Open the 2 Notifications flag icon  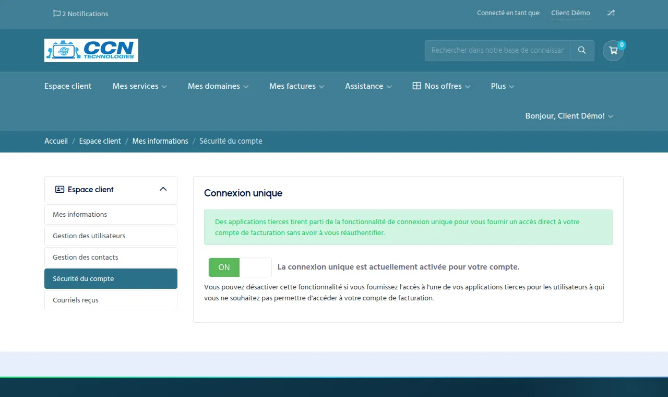[x=57, y=14]
